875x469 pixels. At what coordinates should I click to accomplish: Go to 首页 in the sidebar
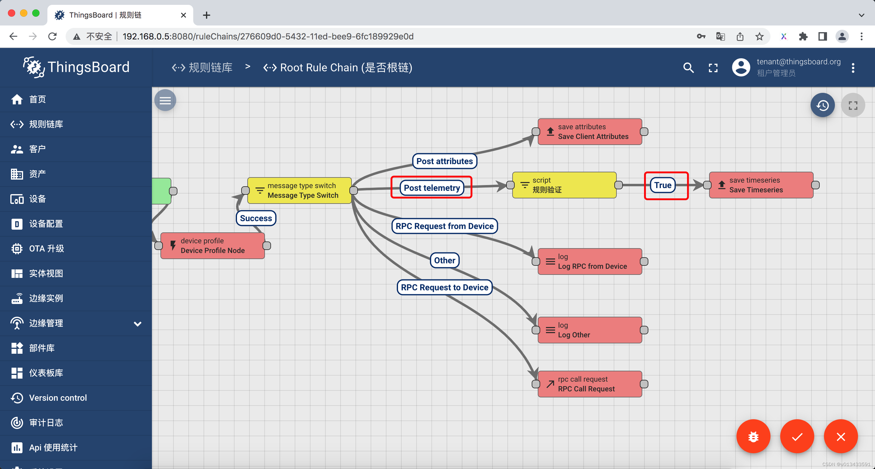click(x=76, y=100)
